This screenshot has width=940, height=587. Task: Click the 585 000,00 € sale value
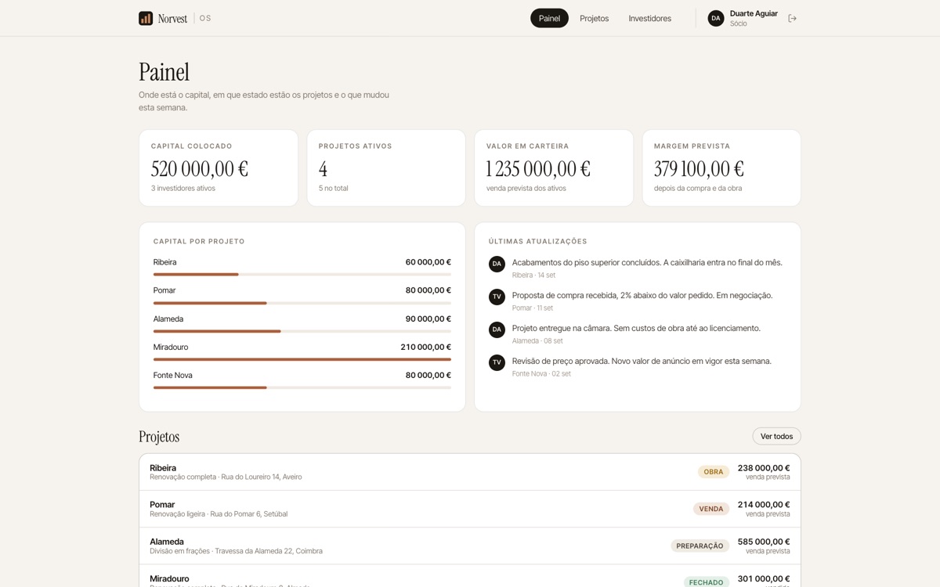(x=764, y=542)
